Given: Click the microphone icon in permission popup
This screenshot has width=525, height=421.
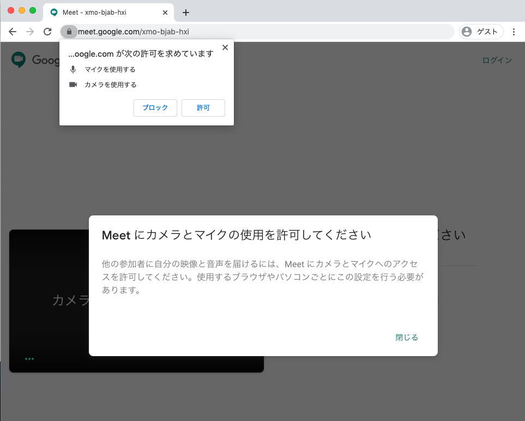Looking at the screenshot, I should click(73, 70).
